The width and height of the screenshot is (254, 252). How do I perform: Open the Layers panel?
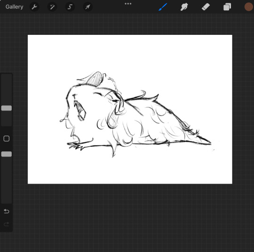tap(227, 7)
